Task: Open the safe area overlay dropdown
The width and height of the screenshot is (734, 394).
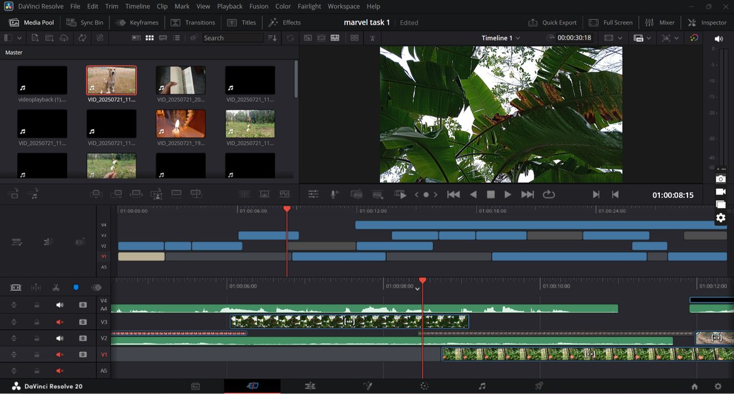Action: [x=670, y=38]
